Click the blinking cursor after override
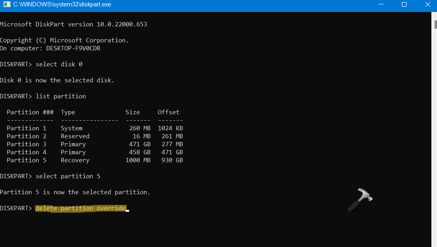Screen dimensions: 437x247 128,209
